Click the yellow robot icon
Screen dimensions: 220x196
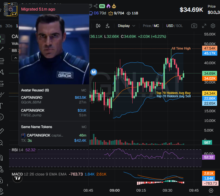[x=114, y=6]
